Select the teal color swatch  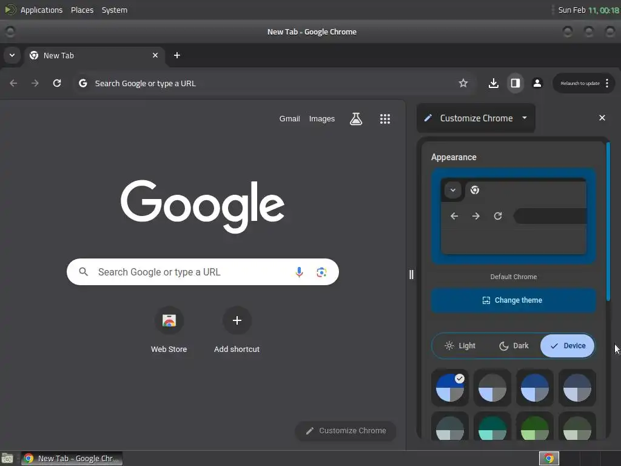pyautogui.click(x=492, y=427)
